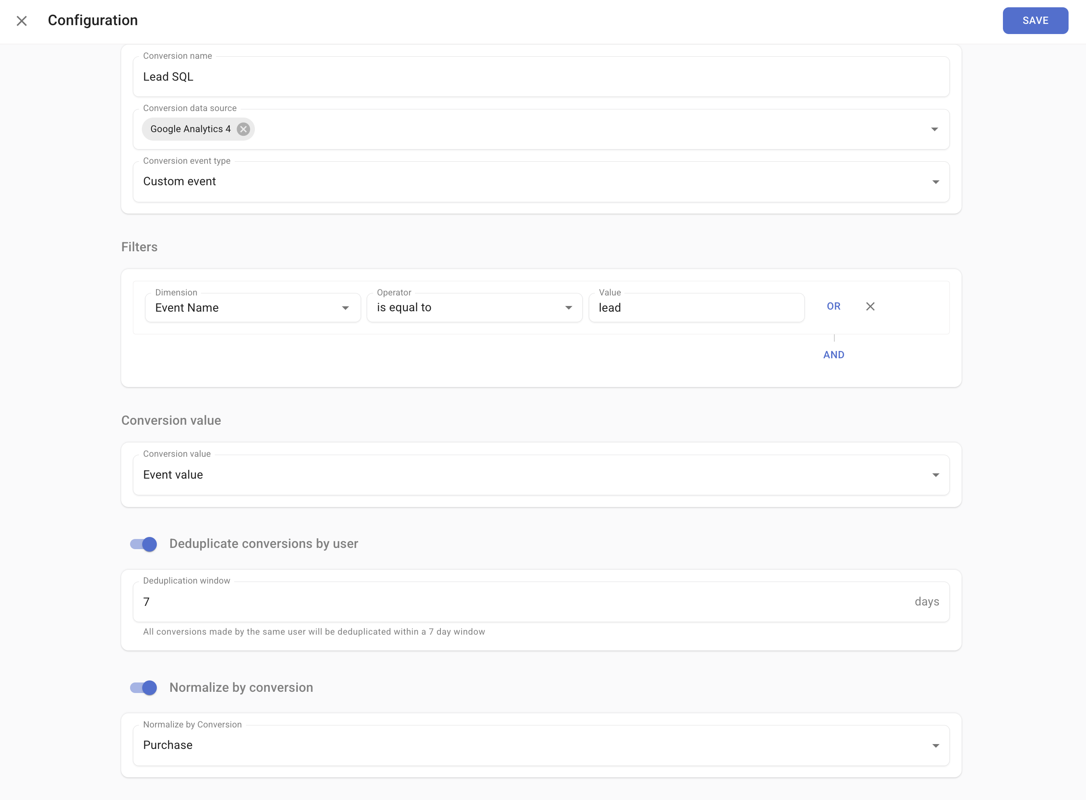Delete the Event Name filter row
The height and width of the screenshot is (800, 1086).
click(870, 306)
